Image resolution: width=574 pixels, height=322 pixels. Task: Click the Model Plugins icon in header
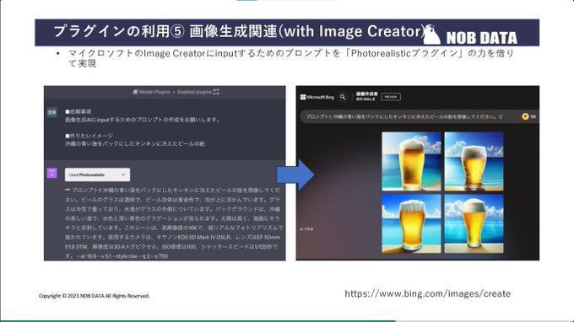tap(135, 92)
